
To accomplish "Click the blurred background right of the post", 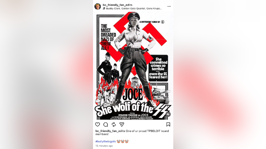I will 220,74.
